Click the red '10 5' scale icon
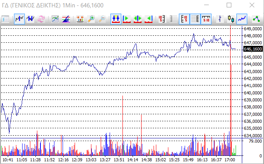Viewport: 264px width, 164px height. tap(162, 19)
